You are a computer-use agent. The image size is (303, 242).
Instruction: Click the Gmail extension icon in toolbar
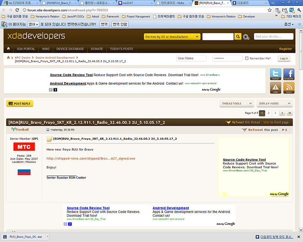[x=284, y=10]
